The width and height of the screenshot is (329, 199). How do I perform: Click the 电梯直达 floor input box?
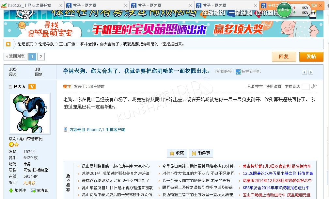[306, 87]
